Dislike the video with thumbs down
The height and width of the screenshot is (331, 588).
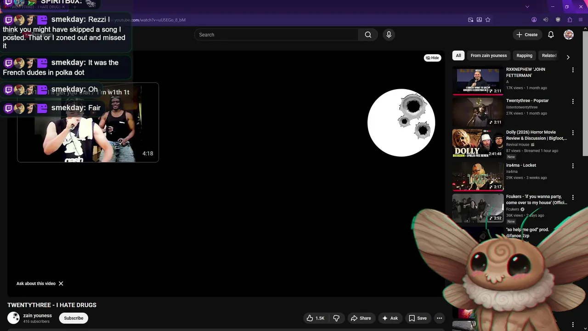coord(336,318)
